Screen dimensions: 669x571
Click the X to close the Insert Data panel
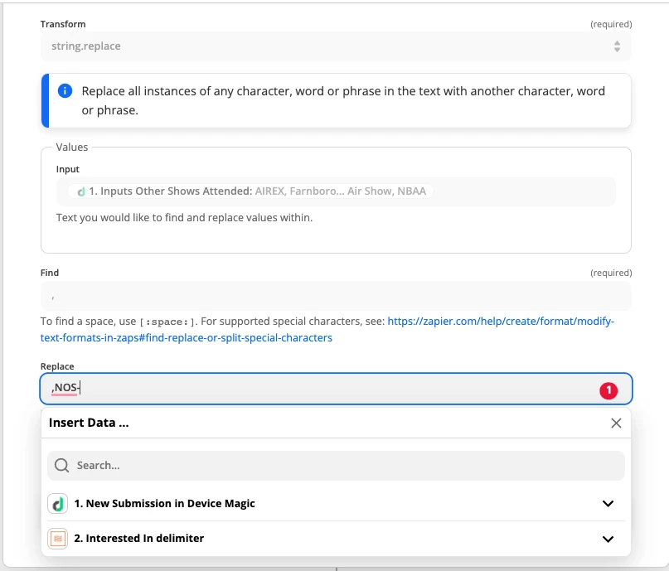(x=616, y=423)
